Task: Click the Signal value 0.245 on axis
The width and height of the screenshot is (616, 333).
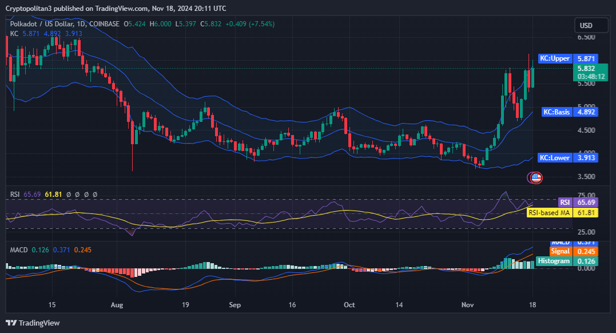Action: (586, 251)
